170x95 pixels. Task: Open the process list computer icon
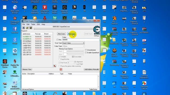click(24, 28)
